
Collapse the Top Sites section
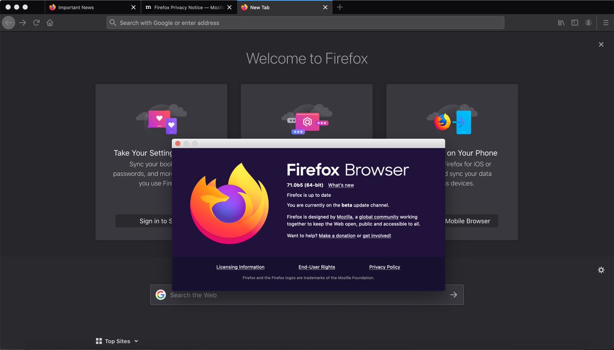(x=136, y=341)
